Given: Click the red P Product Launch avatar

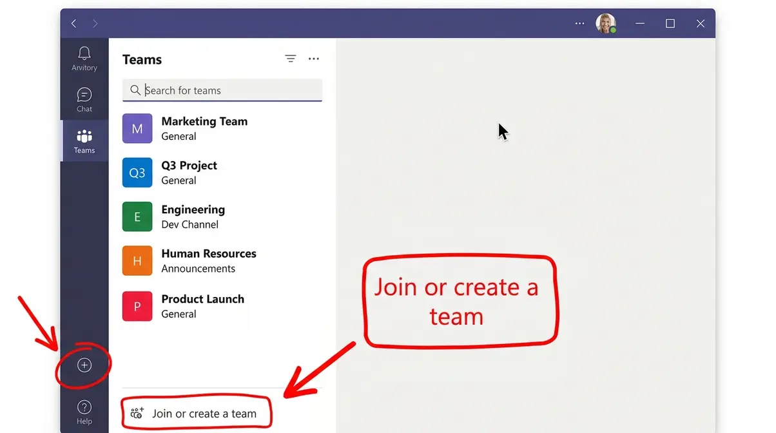Looking at the screenshot, I should (x=137, y=306).
